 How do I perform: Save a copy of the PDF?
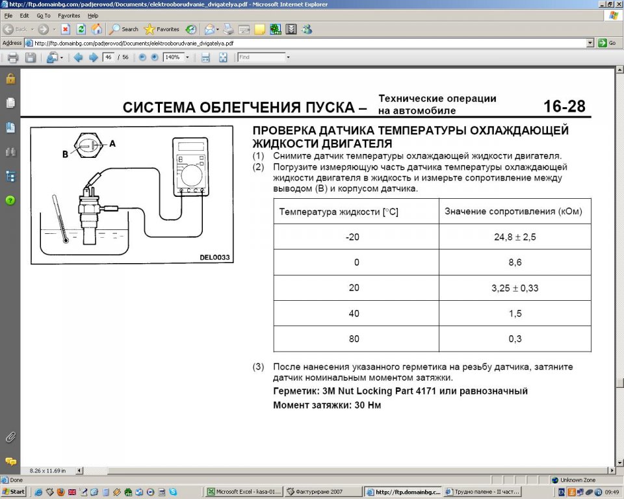(30, 57)
